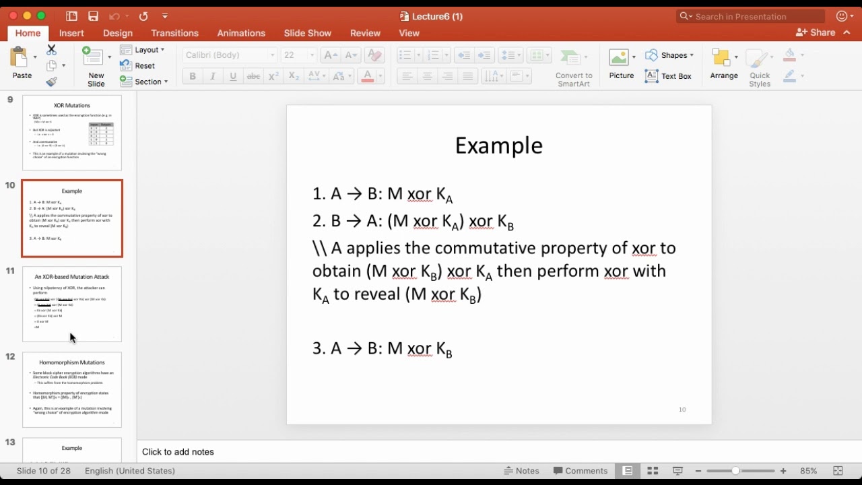Image resolution: width=862 pixels, height=485 pixels.
Task: Toggle the Notes pane in status bar
Action: click(522, 471)
